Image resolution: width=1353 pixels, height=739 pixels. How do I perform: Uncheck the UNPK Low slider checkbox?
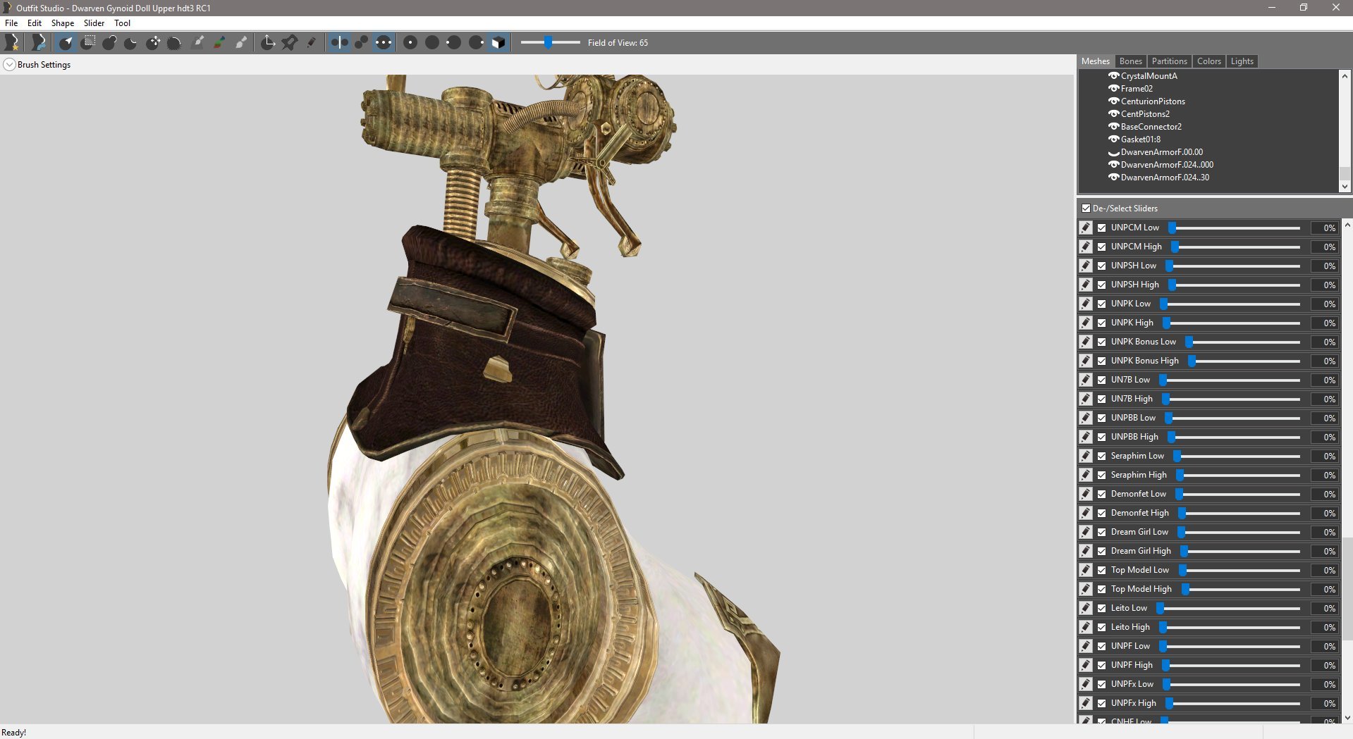[1101, 304]
